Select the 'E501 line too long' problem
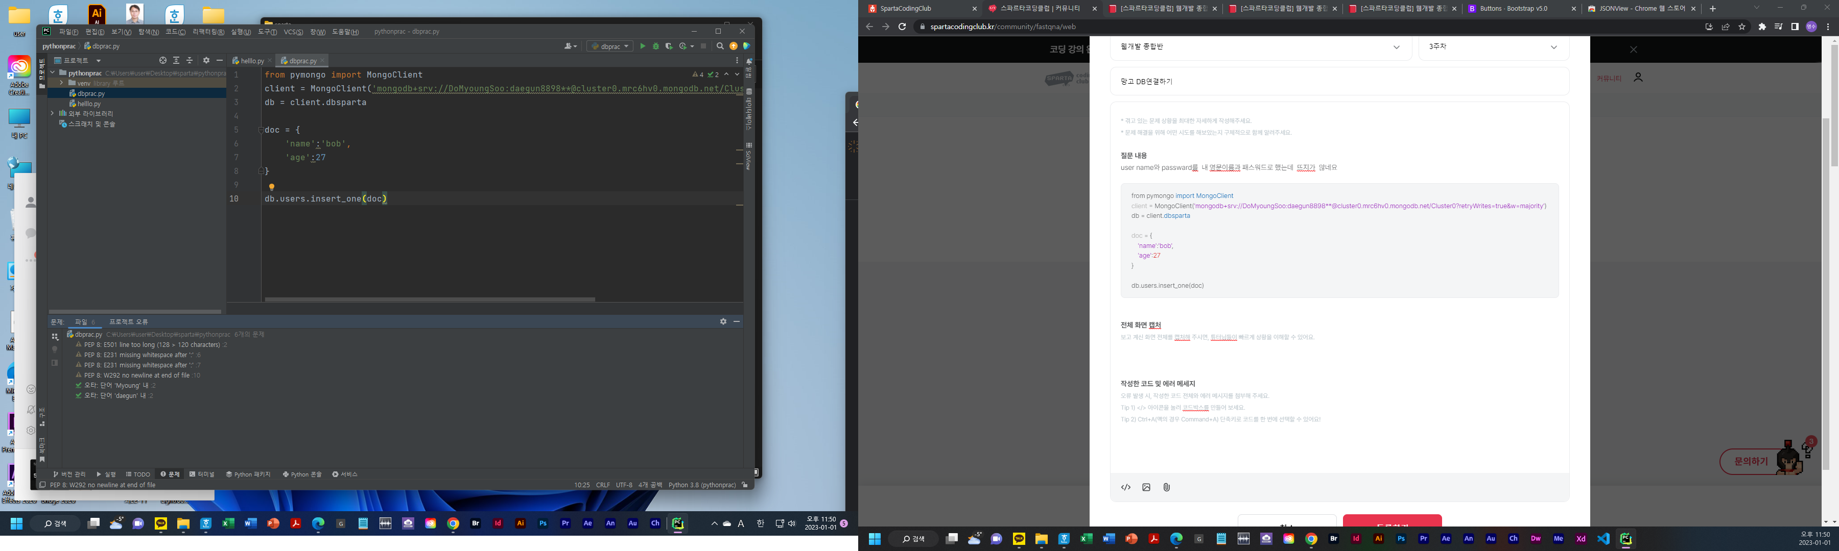1839x551 pixels. point(151,345)
